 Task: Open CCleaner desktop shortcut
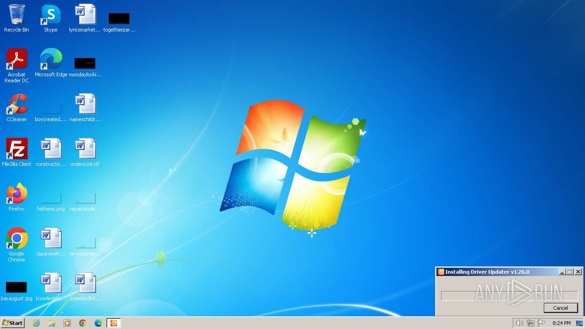16,108
